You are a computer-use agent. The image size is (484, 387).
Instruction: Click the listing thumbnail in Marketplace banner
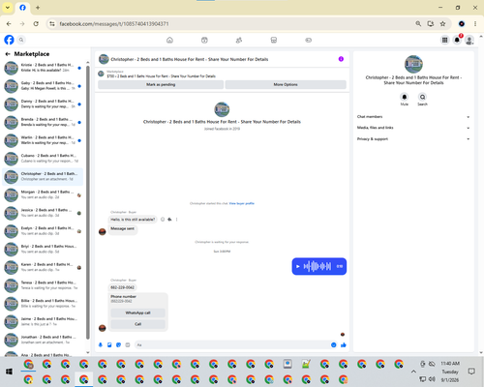(x=101, y=74)
